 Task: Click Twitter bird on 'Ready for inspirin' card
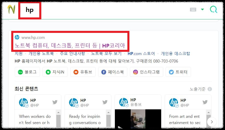(x=105, y=102)
